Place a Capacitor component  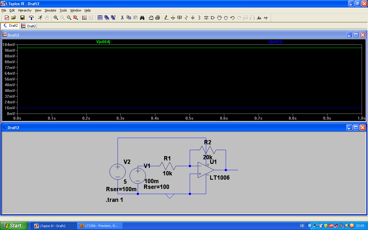coord(193,18)
